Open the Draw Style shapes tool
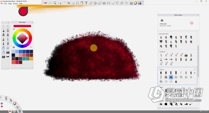Screen dimensions: 209x113 pos(122,3)
